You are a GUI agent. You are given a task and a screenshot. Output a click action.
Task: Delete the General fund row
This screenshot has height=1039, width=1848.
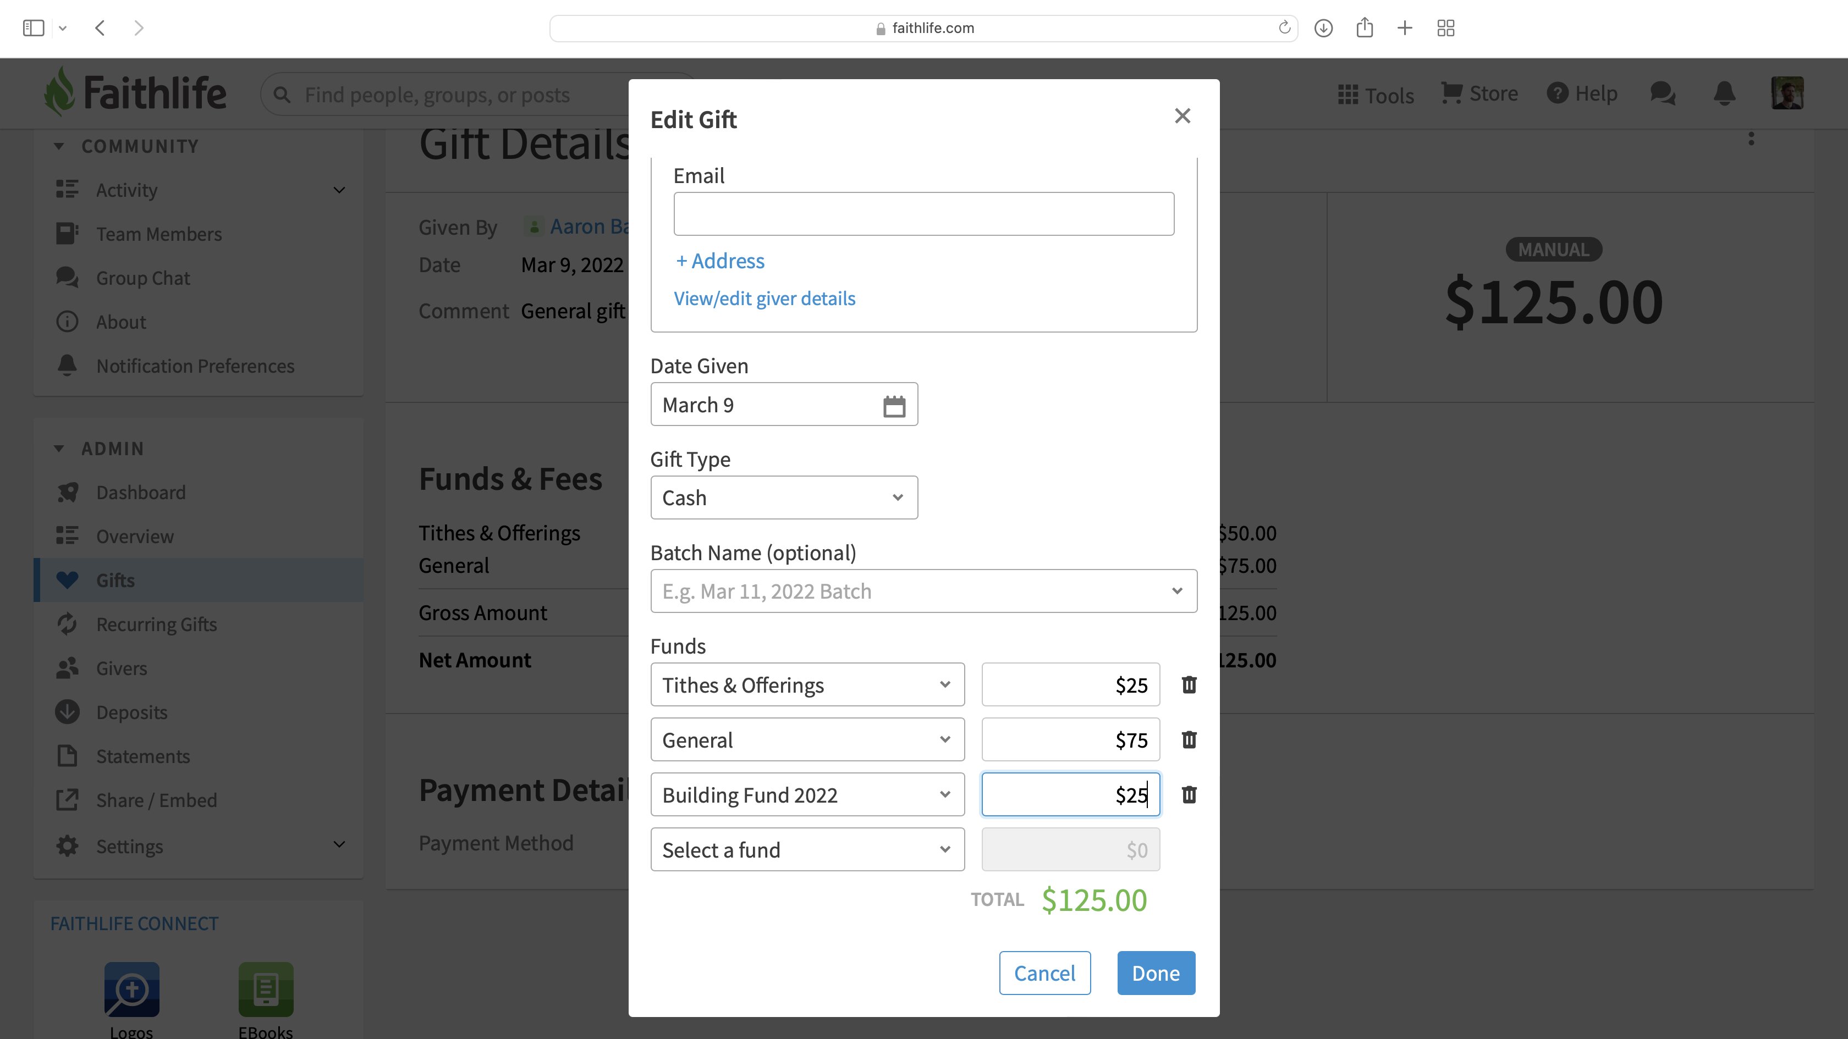[x=1189, y=739]
